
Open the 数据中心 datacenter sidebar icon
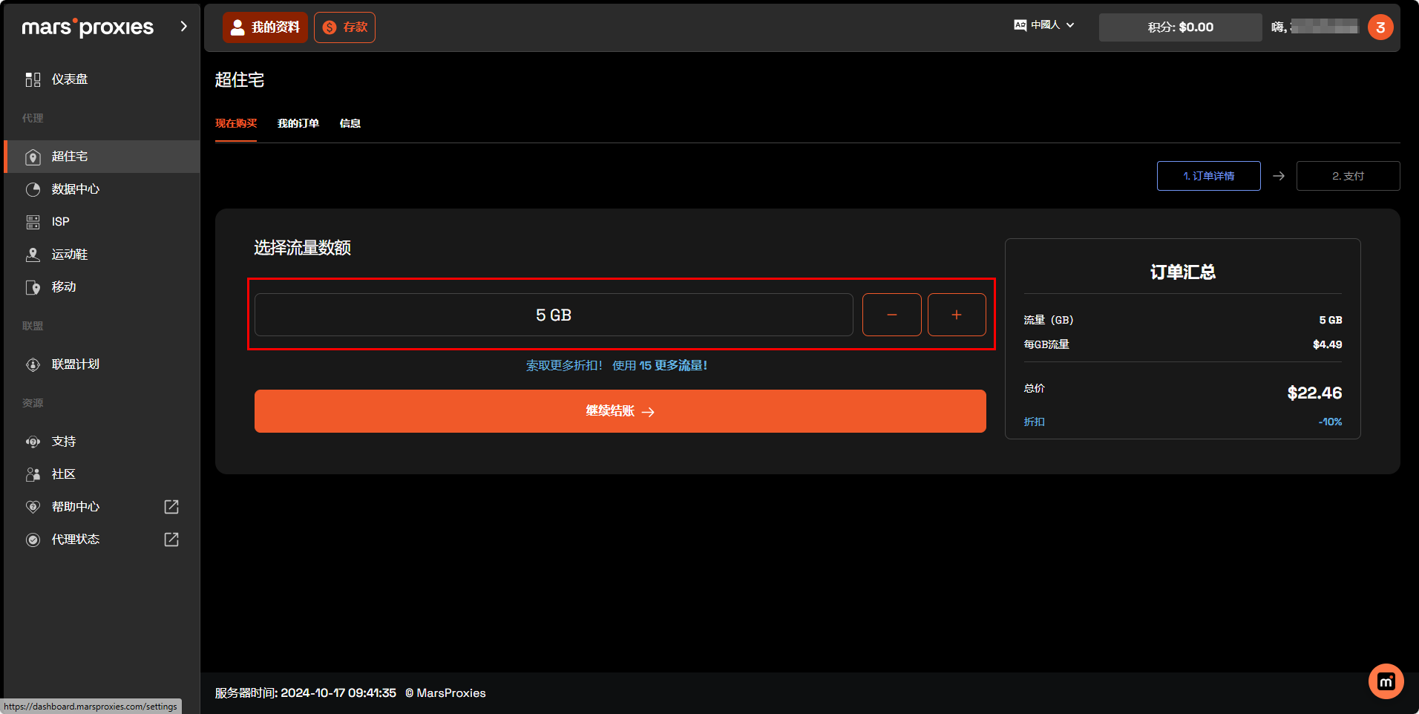coord(33,189)
